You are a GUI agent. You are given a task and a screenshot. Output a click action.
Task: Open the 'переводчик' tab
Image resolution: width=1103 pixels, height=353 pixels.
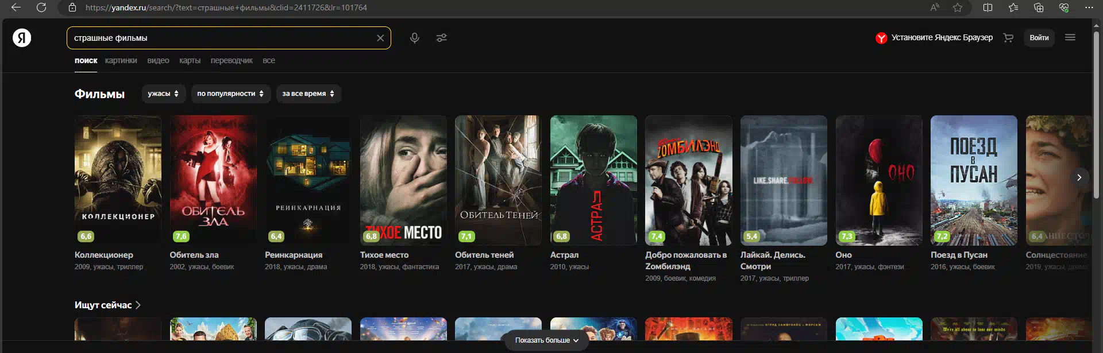pos(232,60)
